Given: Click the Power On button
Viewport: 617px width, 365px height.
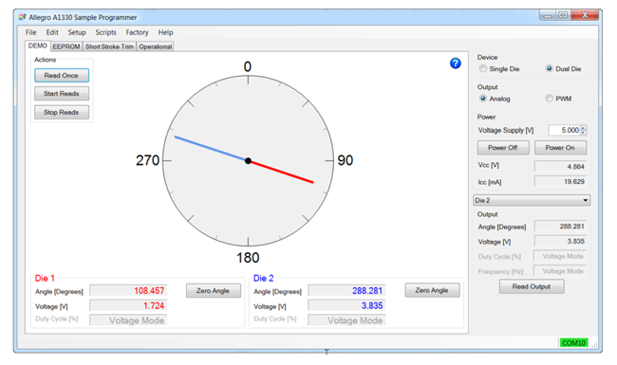Looking at the screenshot, I should (560, 148).
